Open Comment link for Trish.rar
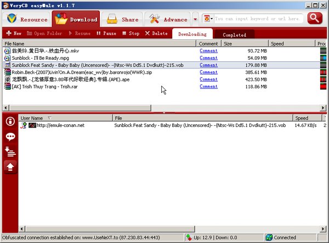The height and width of the screenshot is (243, 329). (208, 86)
